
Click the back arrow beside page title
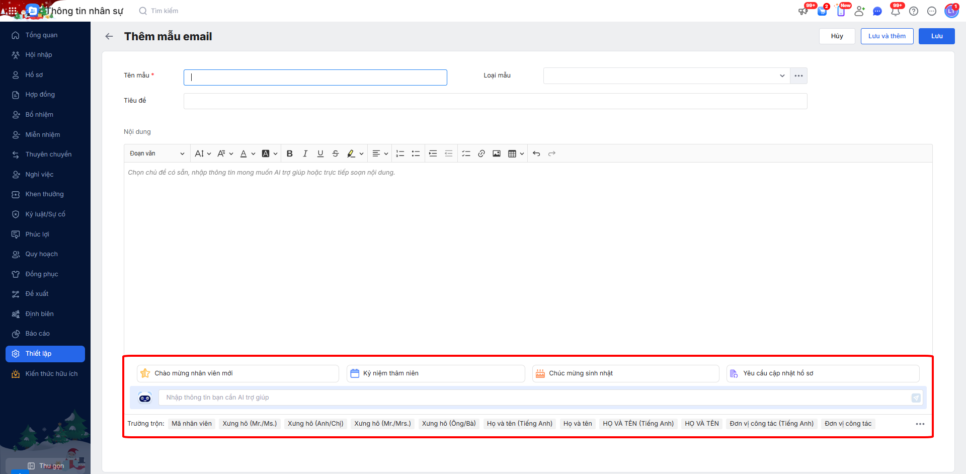pyautogui.click(x=109, y=36)
